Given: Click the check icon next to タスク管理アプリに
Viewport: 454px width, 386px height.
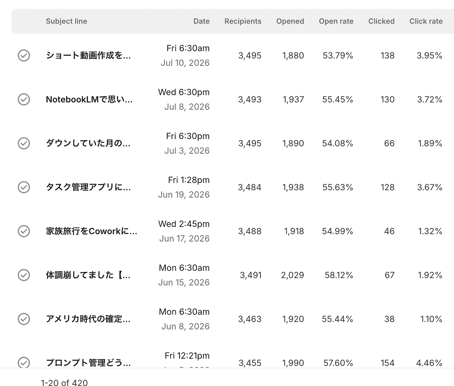Looking at the screenshot, I should pos(24,187).
